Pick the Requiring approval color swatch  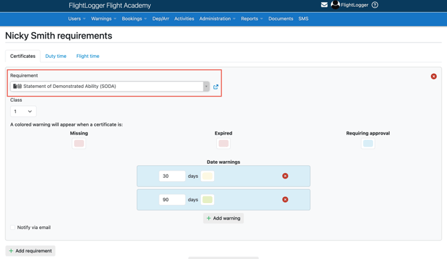pos(368,143)
